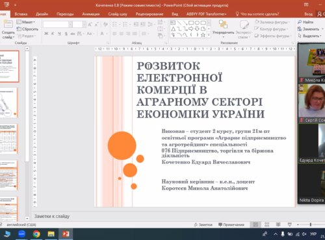This screenshot has width=325, height=240.
Task: Open the line spacing dropdown
Action: click(x=151, y=24)
